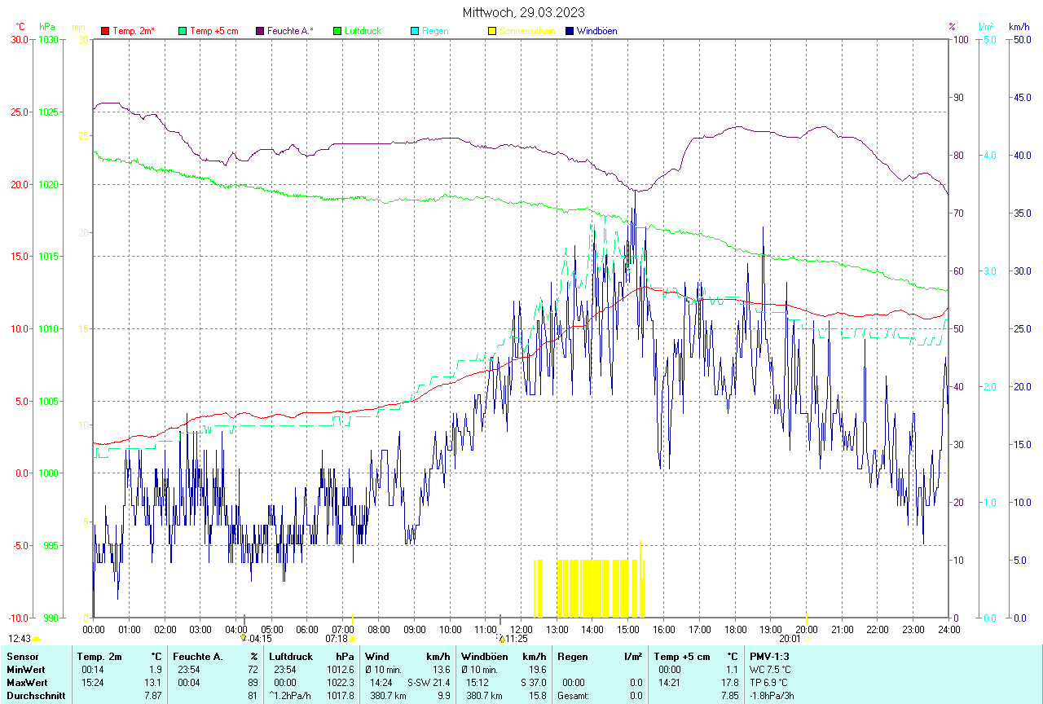
Task: Click the average temperature value '7.87'
Action: tap(152, 695)
